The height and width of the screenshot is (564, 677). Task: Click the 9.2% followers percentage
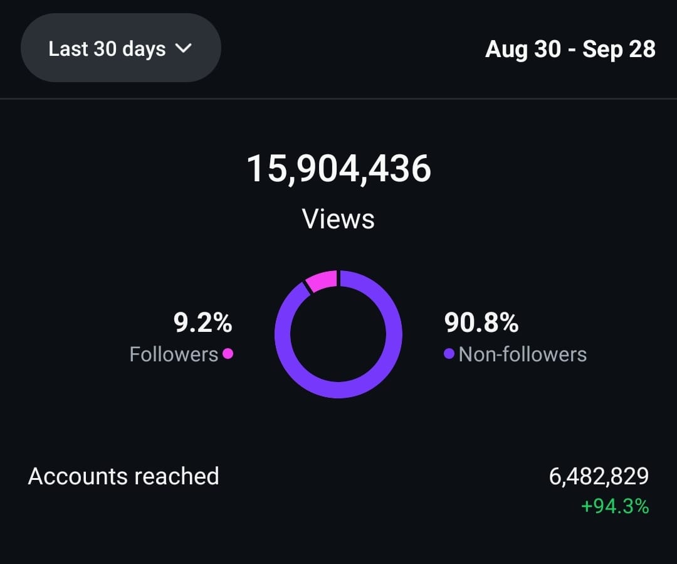(x=203, y=322)
